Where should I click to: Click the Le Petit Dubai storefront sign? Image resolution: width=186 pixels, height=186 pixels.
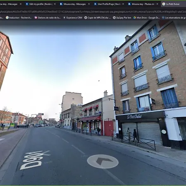[134, 117]
